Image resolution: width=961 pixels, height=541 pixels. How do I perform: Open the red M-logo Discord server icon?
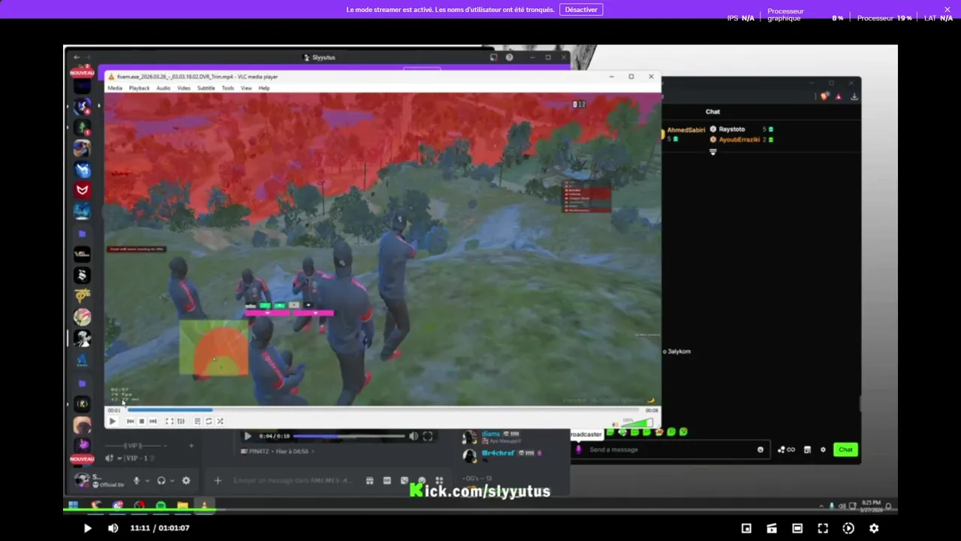(x=83, y=190)
